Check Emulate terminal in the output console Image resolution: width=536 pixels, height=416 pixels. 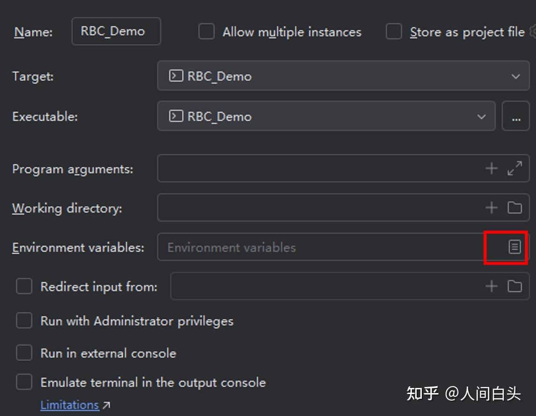tap(24, 382)
